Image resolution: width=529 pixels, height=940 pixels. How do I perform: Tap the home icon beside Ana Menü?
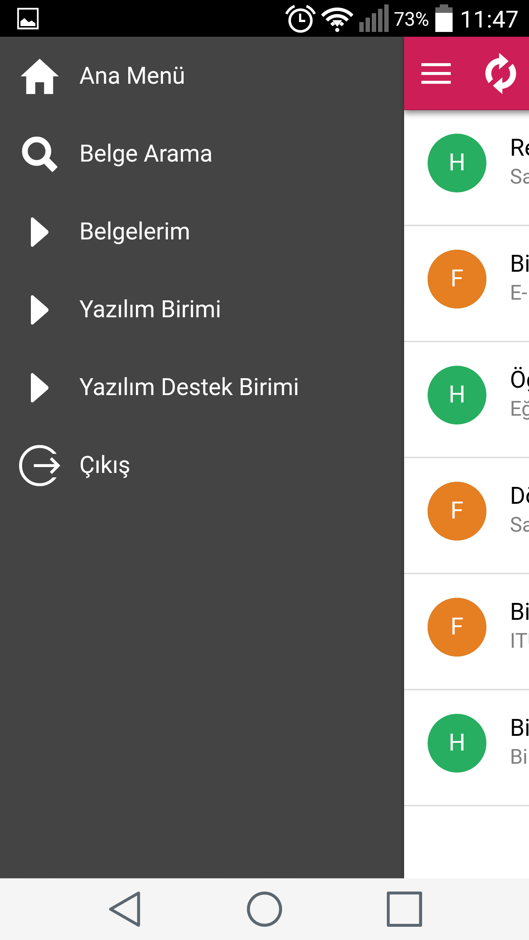pos(40,76)
